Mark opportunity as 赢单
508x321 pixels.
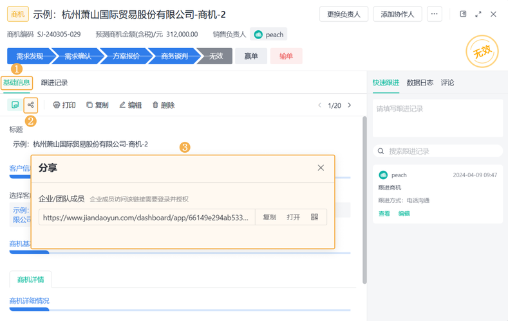click(251, 56)
